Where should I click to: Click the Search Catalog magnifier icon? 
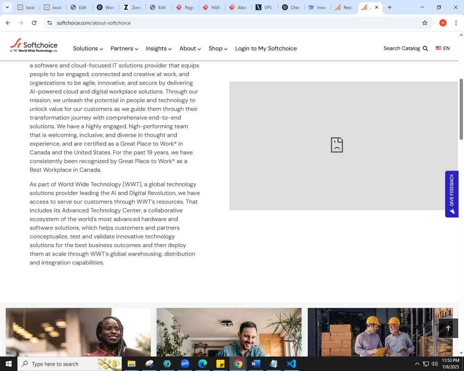pyautogui.click(x=426, y=49)
